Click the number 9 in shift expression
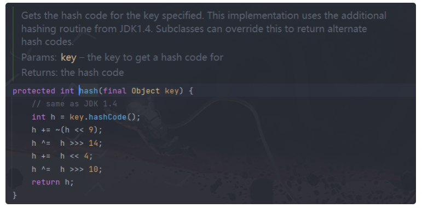The image size is (422, 208). tap(91, 130)
